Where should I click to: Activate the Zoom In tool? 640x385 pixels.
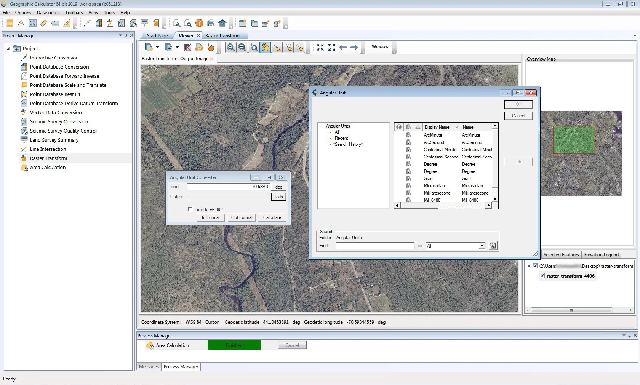click(231, 48)
